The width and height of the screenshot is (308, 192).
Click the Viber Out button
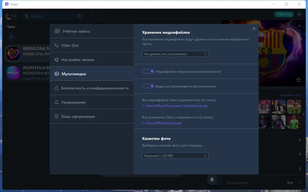click(x=284, y=14)
